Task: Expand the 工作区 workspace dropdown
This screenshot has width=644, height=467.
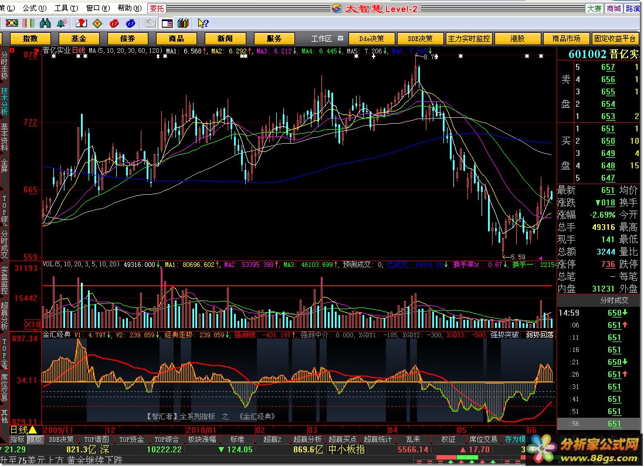Action: [x=341, y=38]
